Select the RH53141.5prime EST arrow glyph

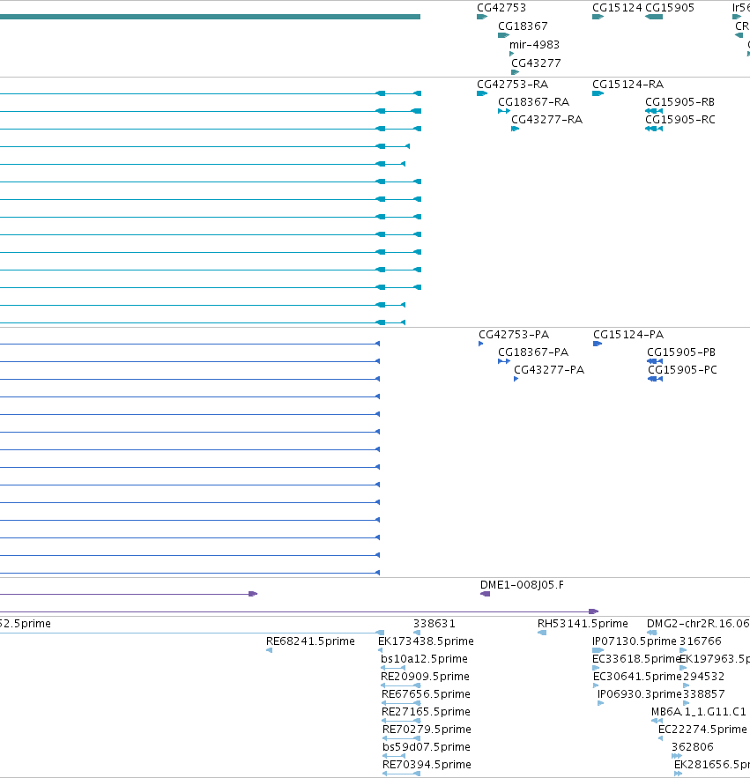click(542, 633)
